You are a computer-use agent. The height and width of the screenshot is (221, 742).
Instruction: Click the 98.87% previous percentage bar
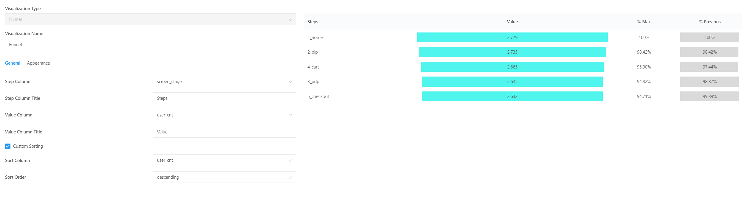[x=709, y=82]
